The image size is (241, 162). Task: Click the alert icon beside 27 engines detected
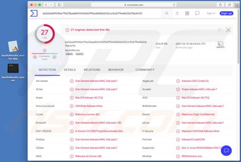pyautogui.click(x=67, y=30)
